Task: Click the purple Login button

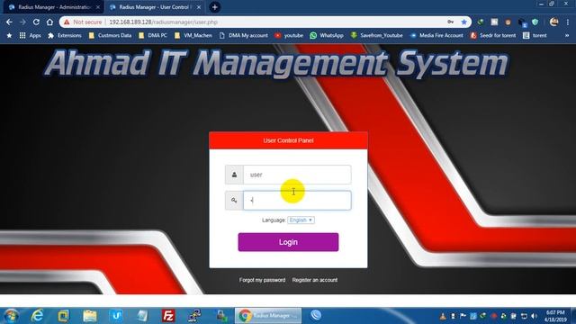Action: 288,242
